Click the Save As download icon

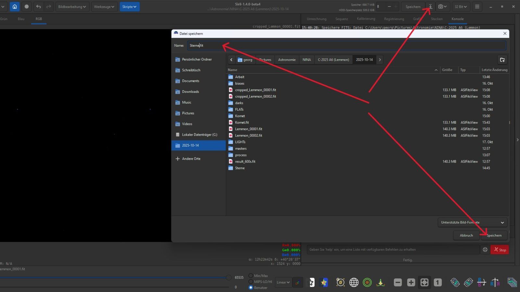click(430, 6)
